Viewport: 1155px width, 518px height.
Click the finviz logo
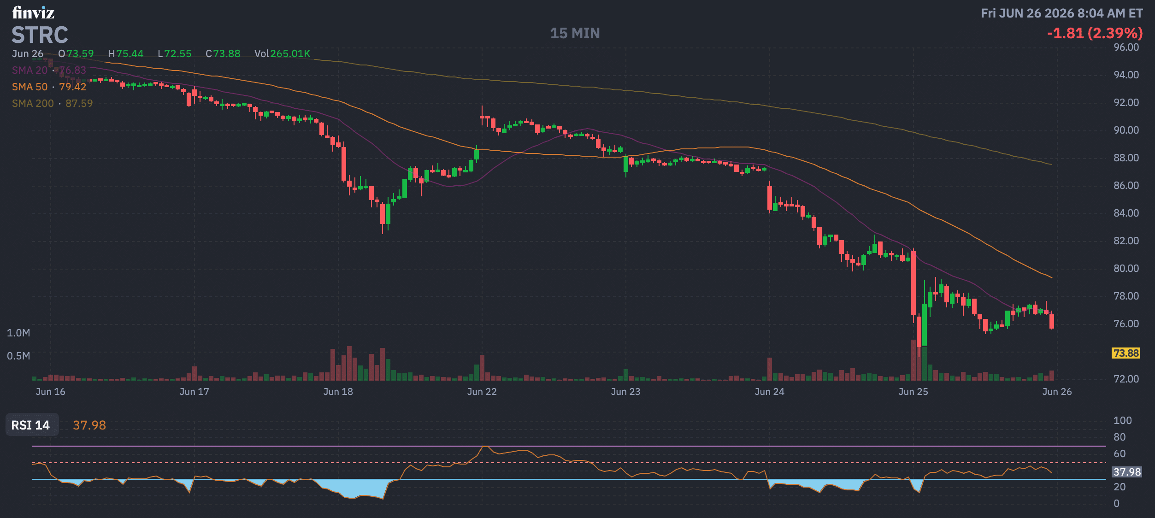coord(33,12)
